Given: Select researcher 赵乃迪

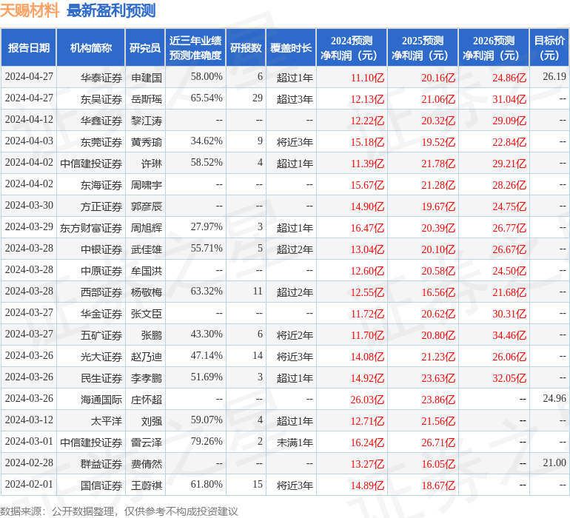Looking at the screenshot, I should [147, 357].
